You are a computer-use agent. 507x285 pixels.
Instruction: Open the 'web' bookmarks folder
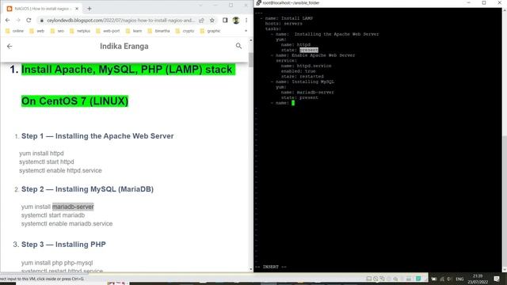(37, 31)
